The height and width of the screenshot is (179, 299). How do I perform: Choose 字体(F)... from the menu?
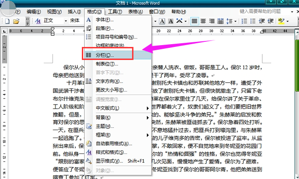[118, 20]
